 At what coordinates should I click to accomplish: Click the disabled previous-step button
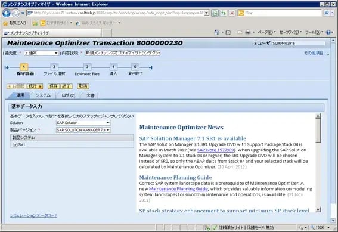(x=17, y=86)
